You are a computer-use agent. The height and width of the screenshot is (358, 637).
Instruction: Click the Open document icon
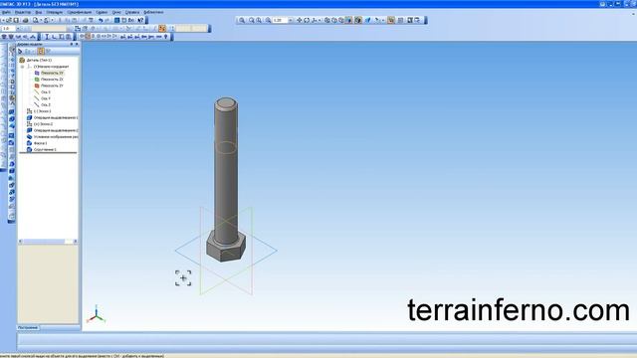pyautogui.click(x=9, y=20)
